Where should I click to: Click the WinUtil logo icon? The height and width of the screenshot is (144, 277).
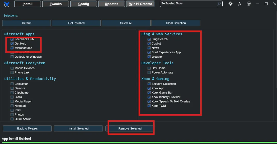point(7,4)
